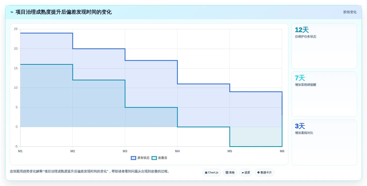Select the 表格 tag

point(230,173)
